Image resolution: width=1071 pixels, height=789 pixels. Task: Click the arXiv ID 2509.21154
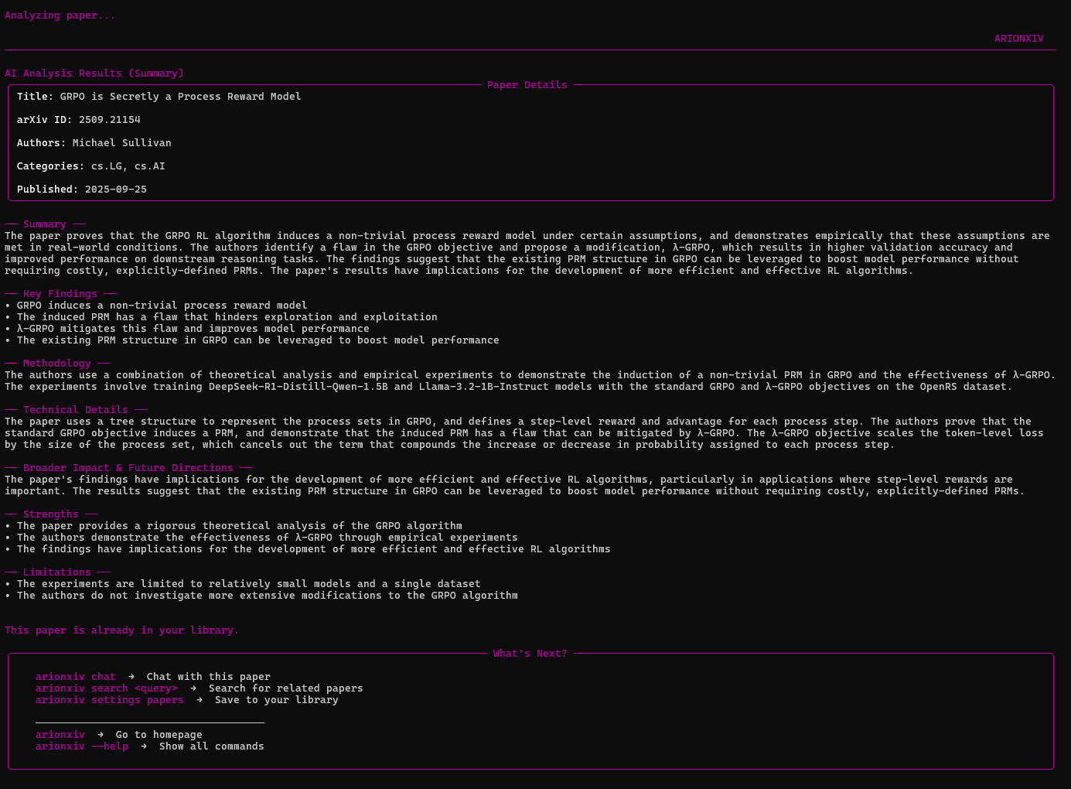pos(109,120)
